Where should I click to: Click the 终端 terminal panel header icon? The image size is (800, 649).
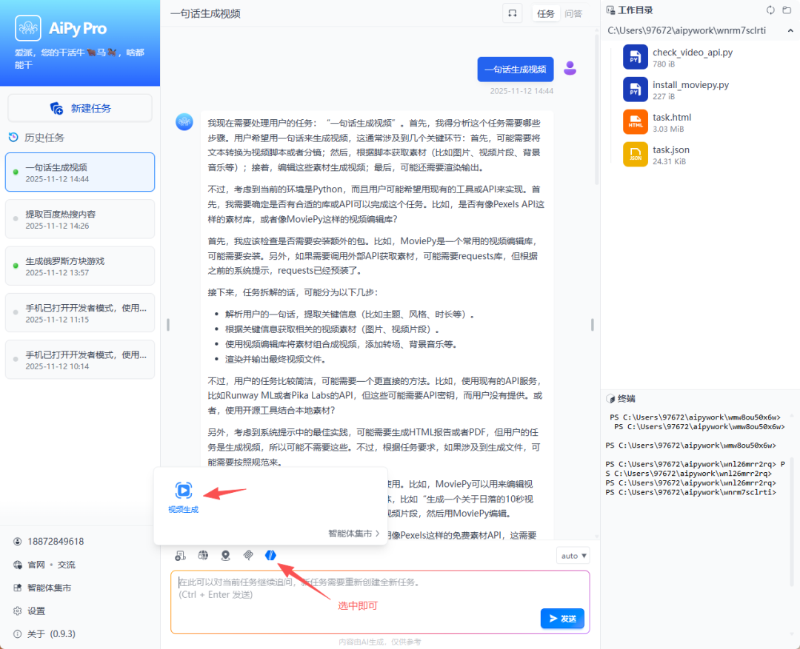pyautogui.click(x=610, y=399)
